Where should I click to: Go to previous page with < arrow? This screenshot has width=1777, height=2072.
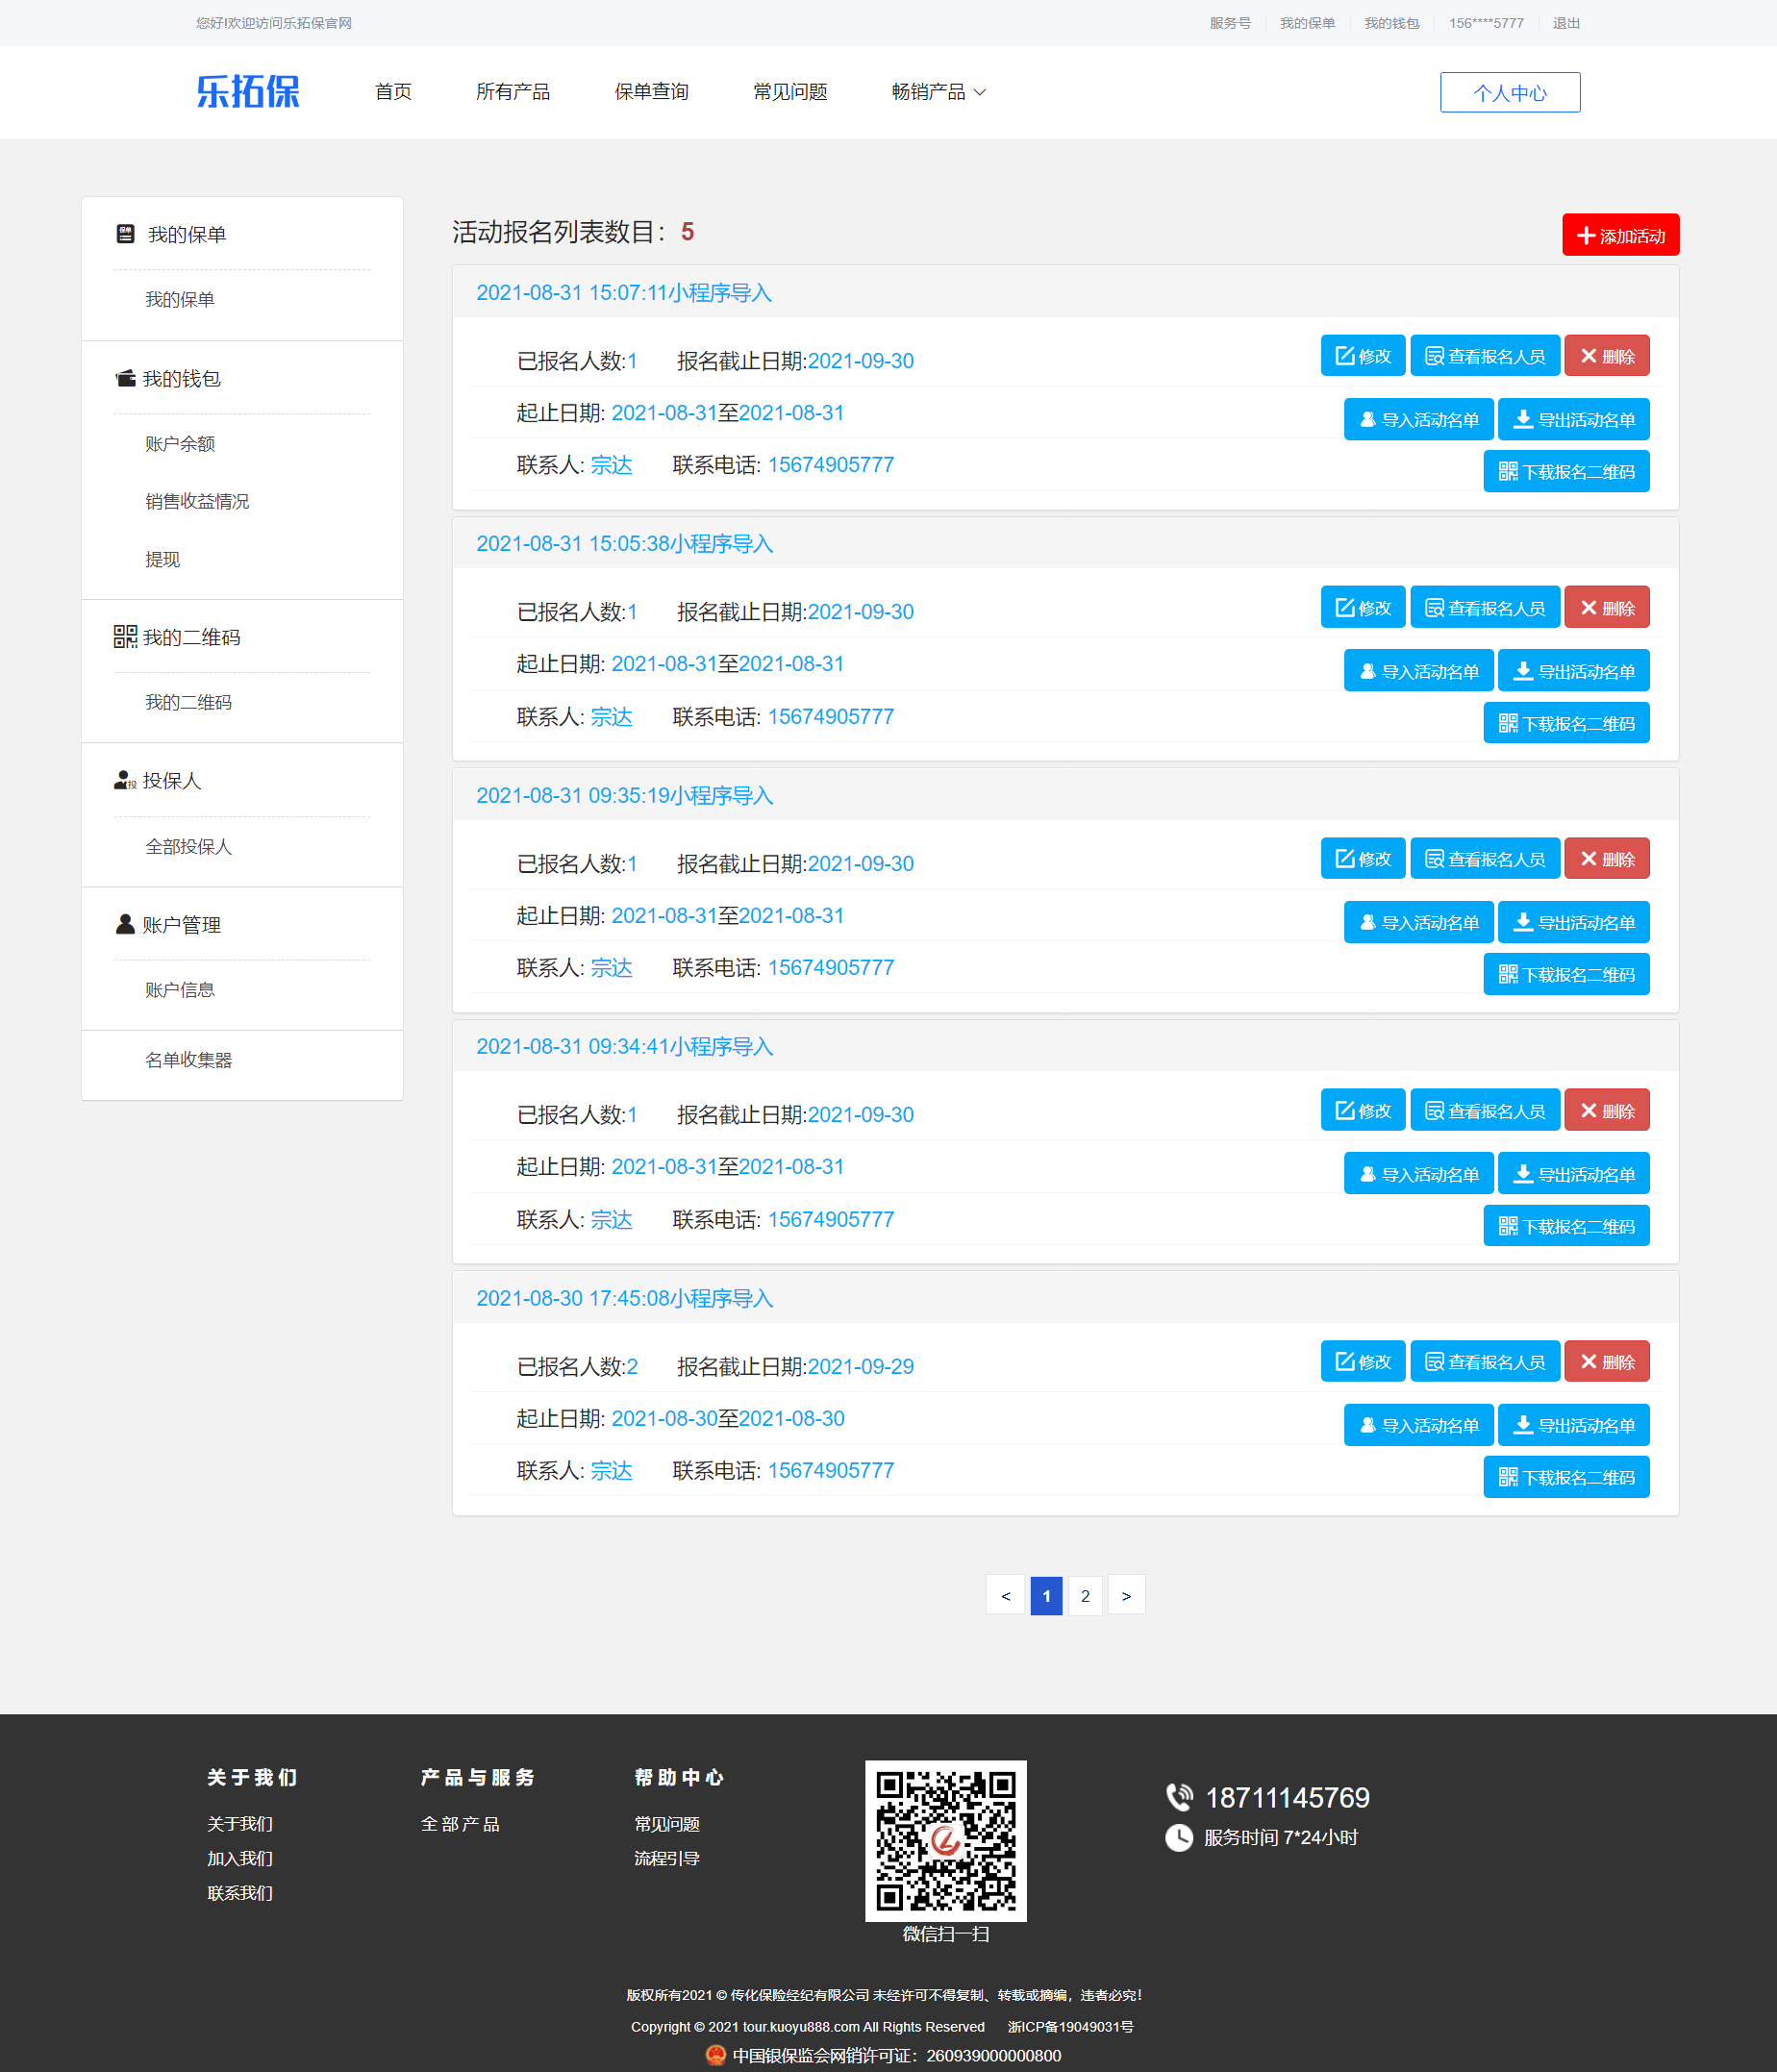click(1005, 1595)
